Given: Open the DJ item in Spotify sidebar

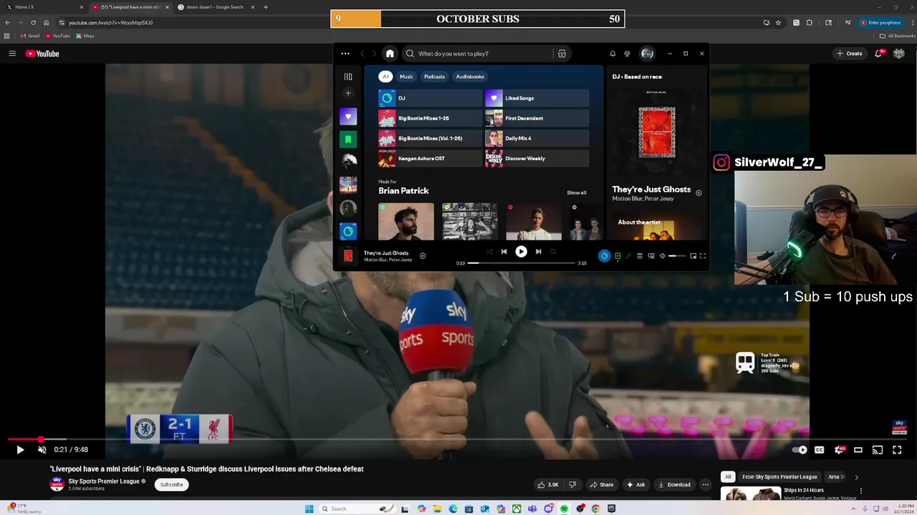Looking at the screenshot, I should (x=348, y=231).
